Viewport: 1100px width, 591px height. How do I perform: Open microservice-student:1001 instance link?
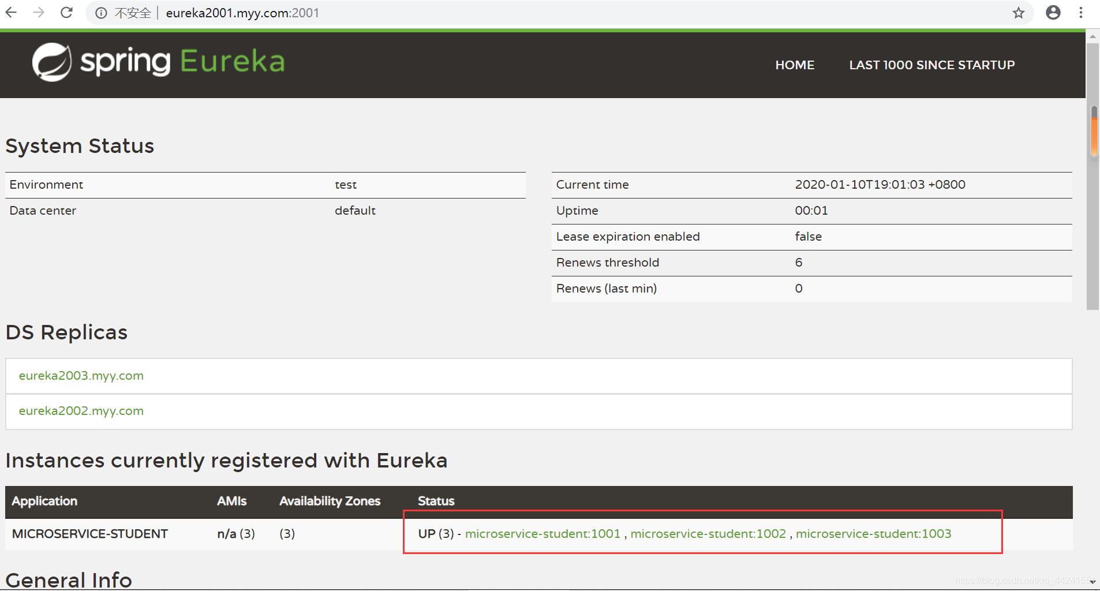click(542, 534)
